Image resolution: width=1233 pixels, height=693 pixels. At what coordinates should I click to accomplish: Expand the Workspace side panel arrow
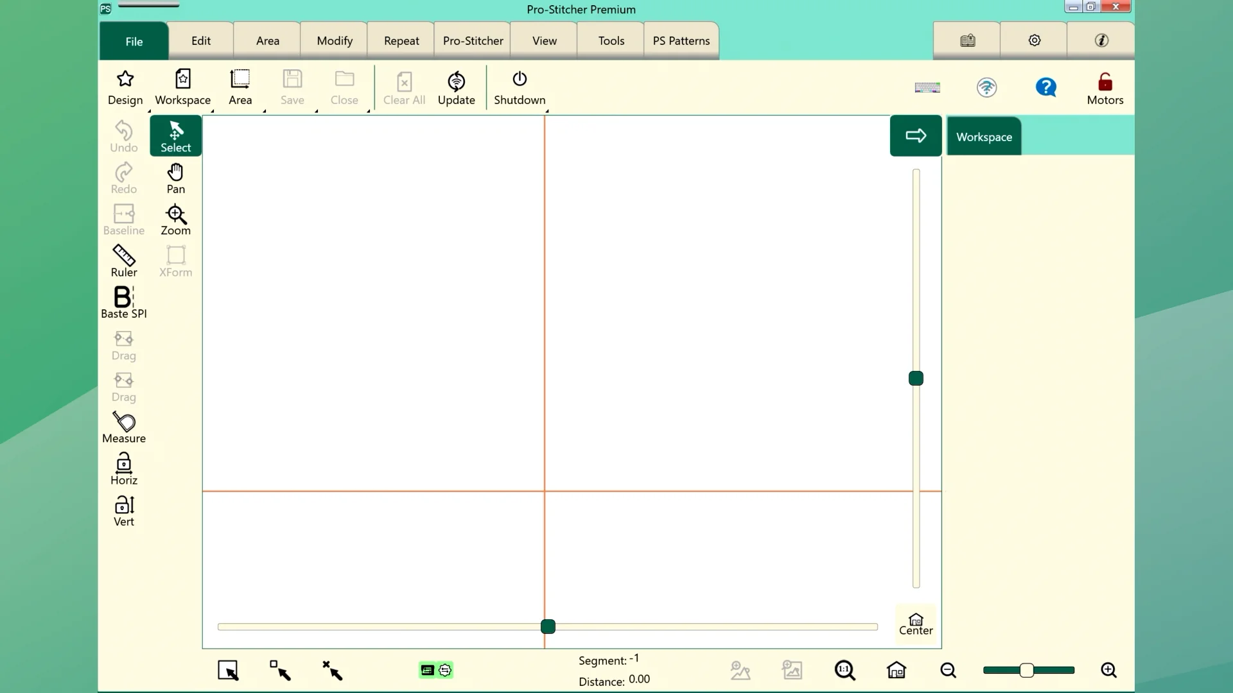(x=916, y=135)
